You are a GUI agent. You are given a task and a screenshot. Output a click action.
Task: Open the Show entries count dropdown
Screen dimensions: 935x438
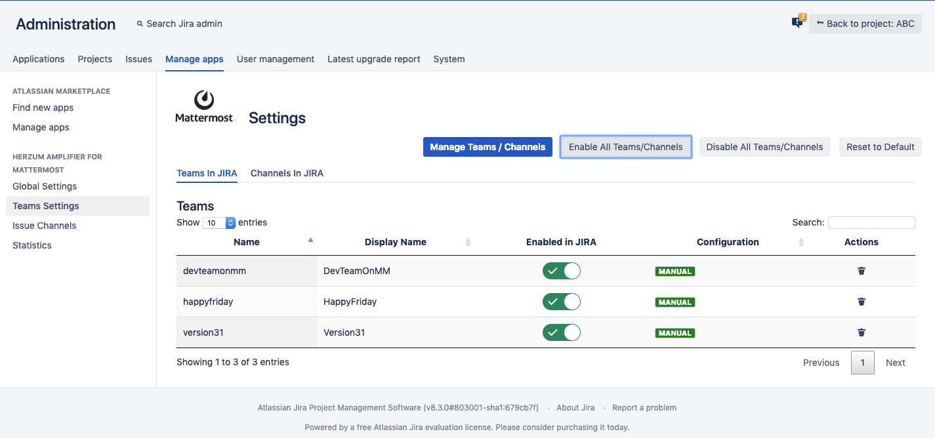pos(219,223)
